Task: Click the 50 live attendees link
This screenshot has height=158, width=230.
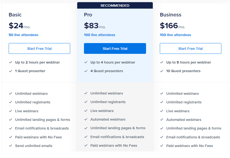Action: (23, 35)
